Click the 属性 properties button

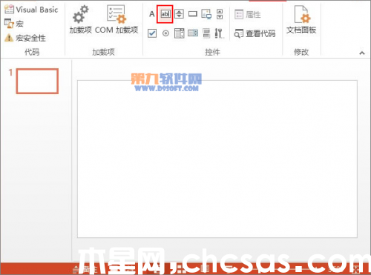tap(248, 14)
